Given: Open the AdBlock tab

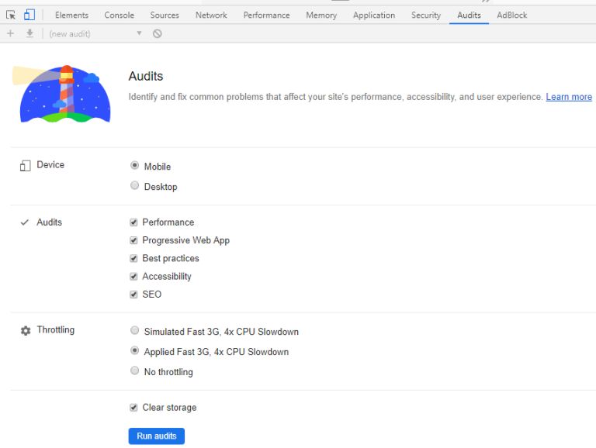Looking at the screenshot, I should (x=511, y=16).
